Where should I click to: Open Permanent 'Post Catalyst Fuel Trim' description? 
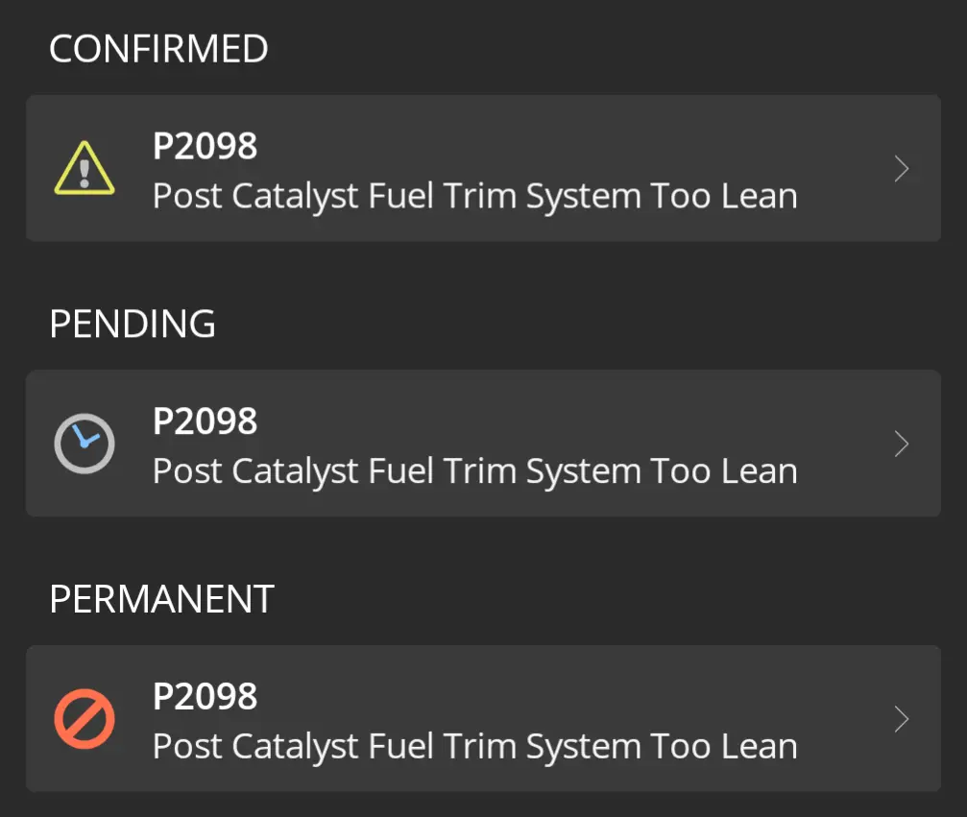474,747
